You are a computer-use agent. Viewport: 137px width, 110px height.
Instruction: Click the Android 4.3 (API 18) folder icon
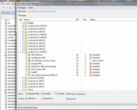(26, 29)
